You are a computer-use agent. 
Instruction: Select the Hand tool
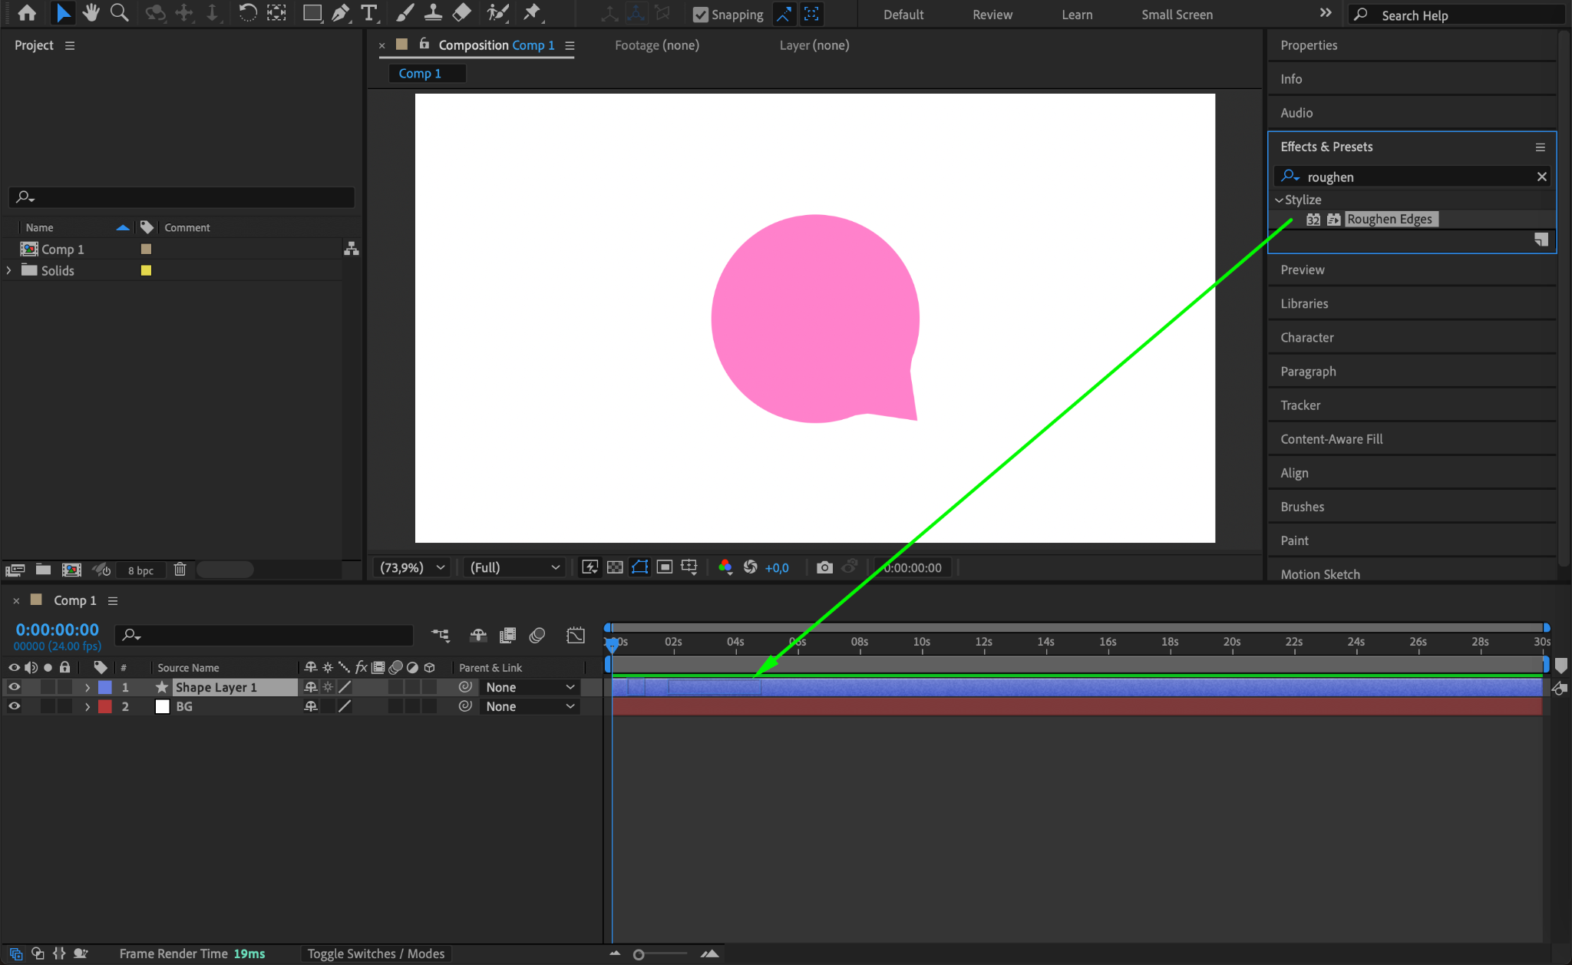(x=91, y=13)
